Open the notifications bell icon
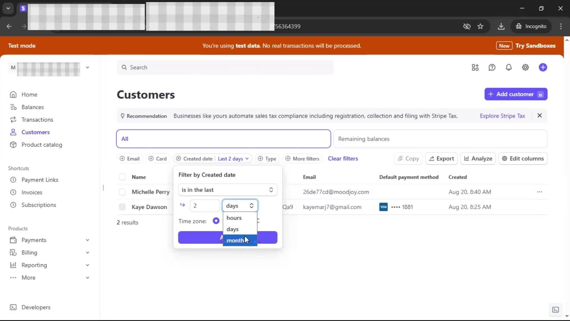This screenshot has height=321, width=570. point(509,67)
